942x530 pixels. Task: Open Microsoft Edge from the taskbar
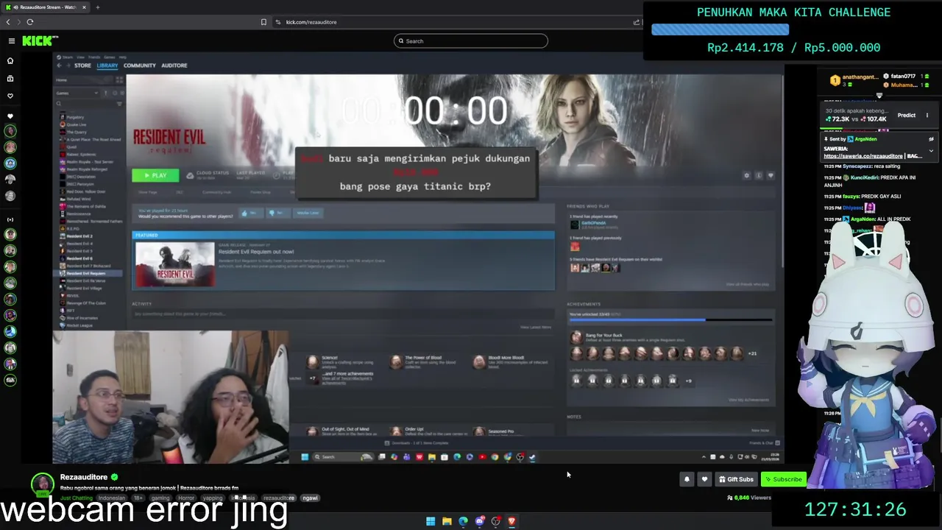click(463, 521)
